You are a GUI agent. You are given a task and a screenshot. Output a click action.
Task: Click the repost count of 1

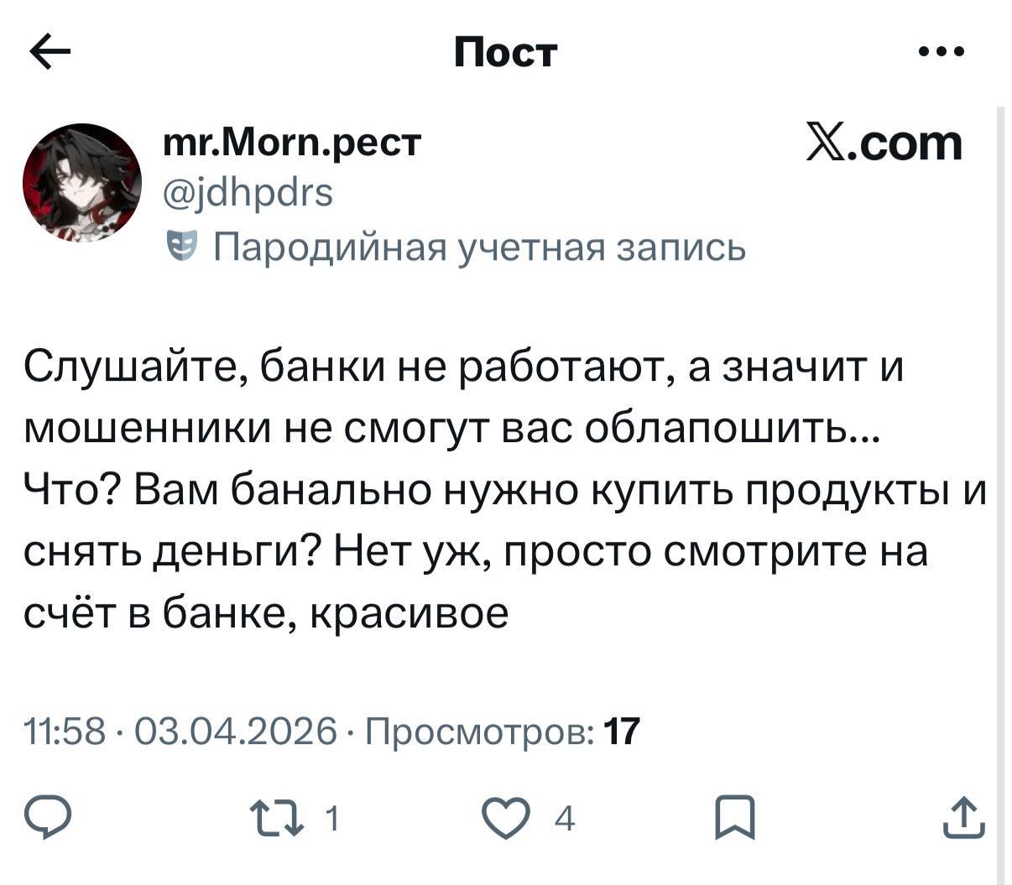click(x=331, y=818)
